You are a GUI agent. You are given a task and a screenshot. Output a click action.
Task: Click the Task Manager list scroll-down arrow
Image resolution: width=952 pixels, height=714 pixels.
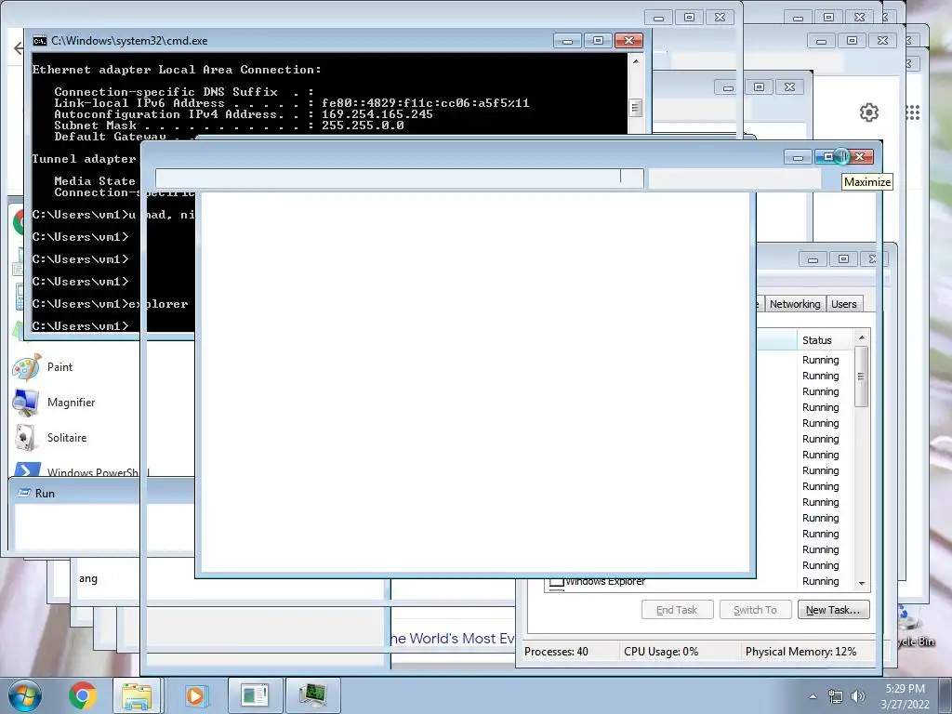[x=862, y=583]
